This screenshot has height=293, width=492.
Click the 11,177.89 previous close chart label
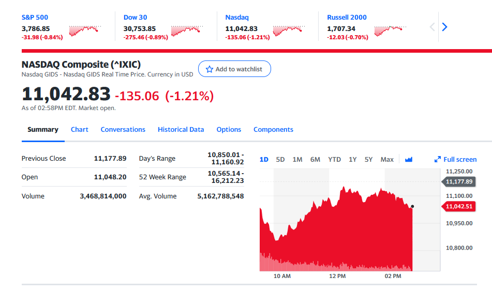tap(459, 182)
